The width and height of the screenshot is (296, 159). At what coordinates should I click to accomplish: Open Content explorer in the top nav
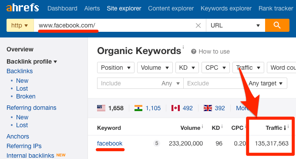click(x=171, y=8)
